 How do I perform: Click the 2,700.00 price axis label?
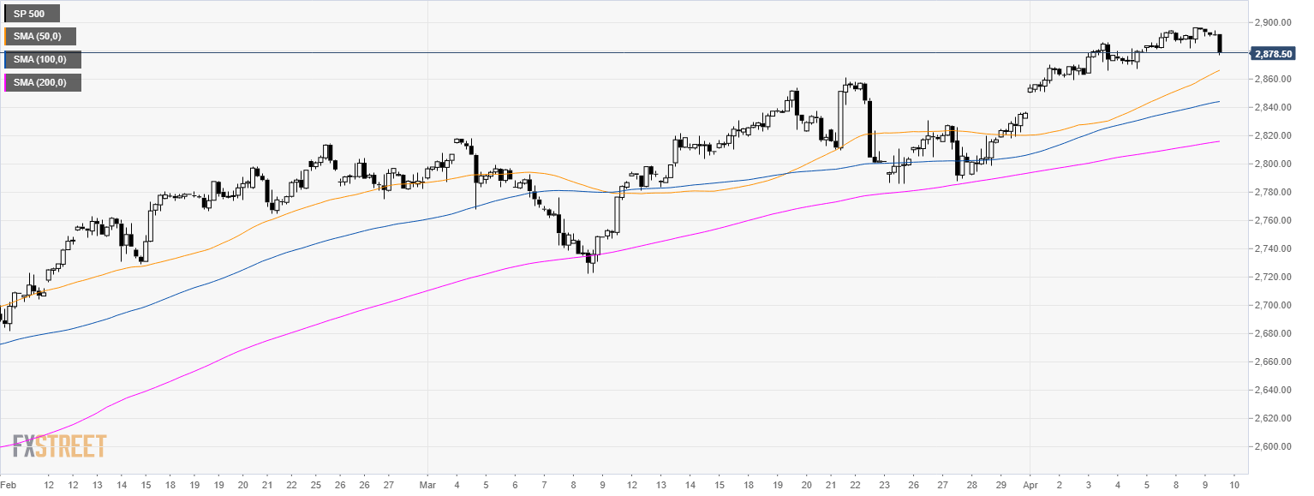[1274, 305]
